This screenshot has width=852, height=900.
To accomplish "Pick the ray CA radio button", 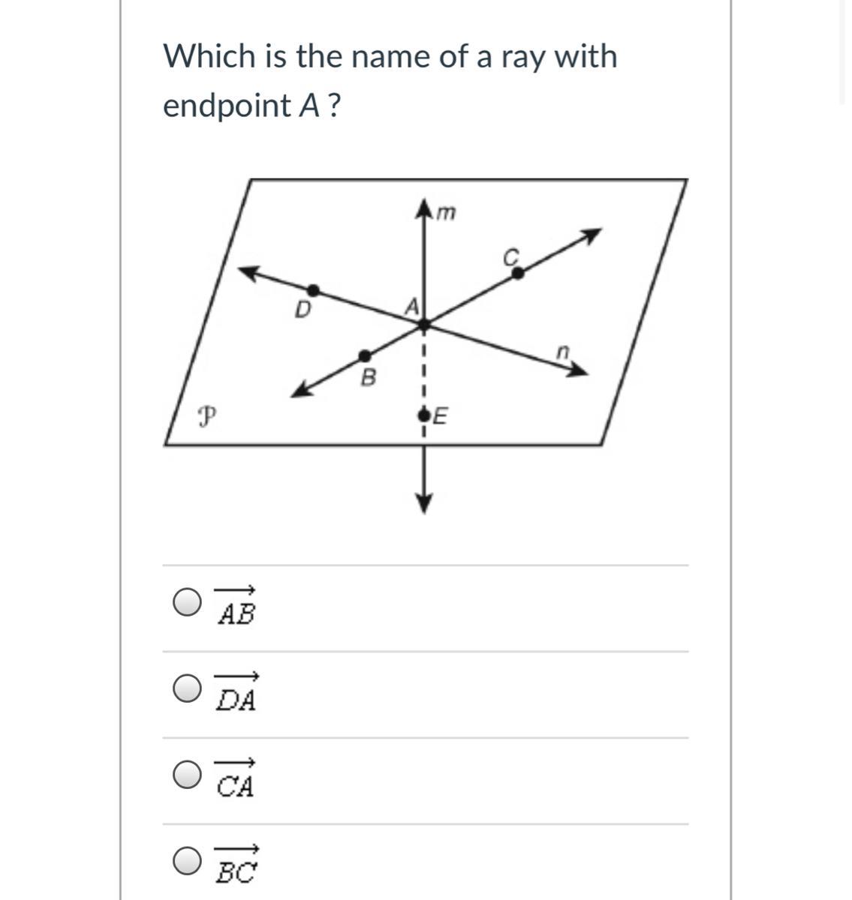I will click(186, 775).
